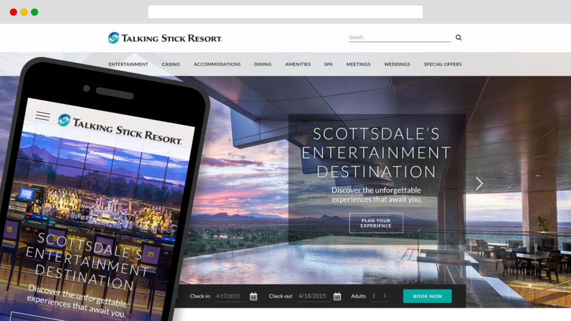Advance the hero slider with the right arrow
Viewport: 571px width, 321px height.
479,184
